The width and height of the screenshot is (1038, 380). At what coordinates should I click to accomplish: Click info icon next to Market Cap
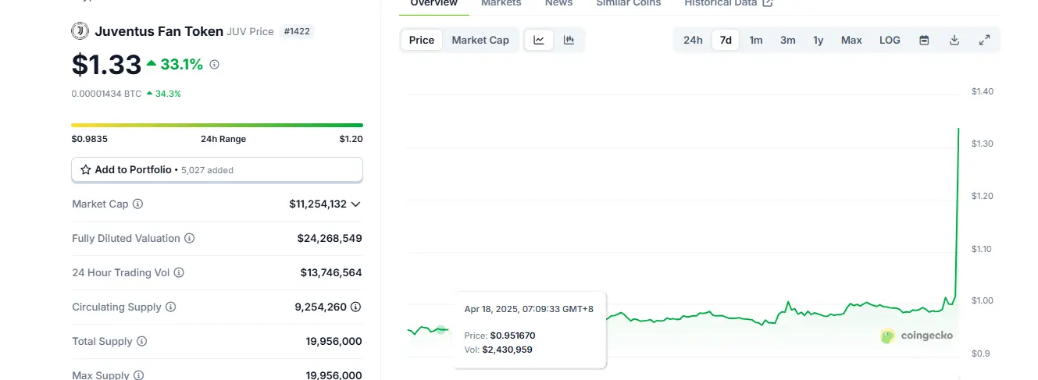pyautogui.click(x=138, y=204)
